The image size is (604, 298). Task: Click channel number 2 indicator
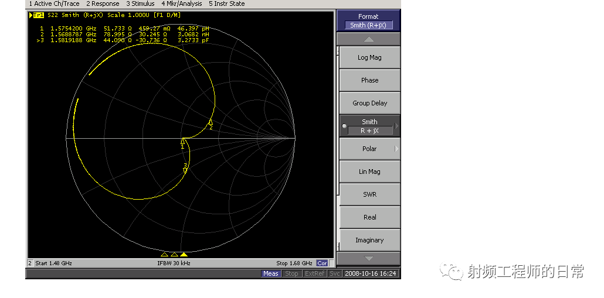point(30,263)
